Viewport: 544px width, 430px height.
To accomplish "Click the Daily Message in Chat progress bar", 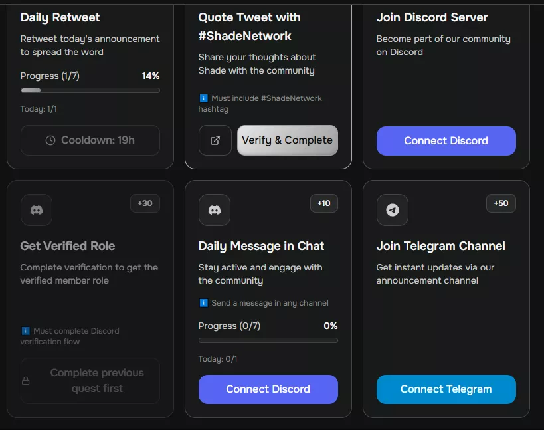I will point(268,340).
